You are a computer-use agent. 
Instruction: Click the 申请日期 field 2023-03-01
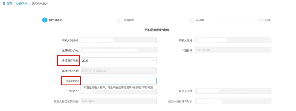tap(233, 50)
